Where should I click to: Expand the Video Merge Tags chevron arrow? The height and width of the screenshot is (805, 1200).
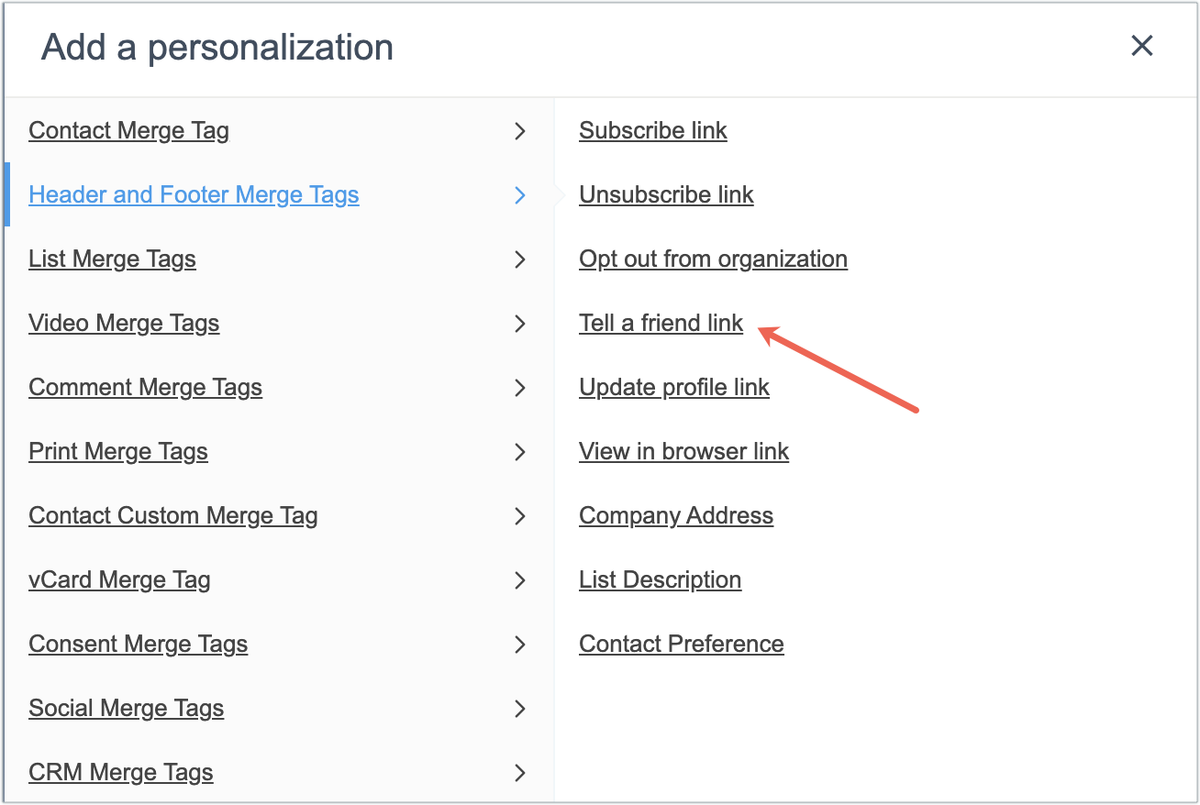click(520, 324)
